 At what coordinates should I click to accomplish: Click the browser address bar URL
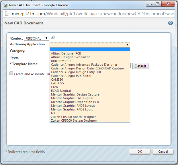[x=92, y=14]
